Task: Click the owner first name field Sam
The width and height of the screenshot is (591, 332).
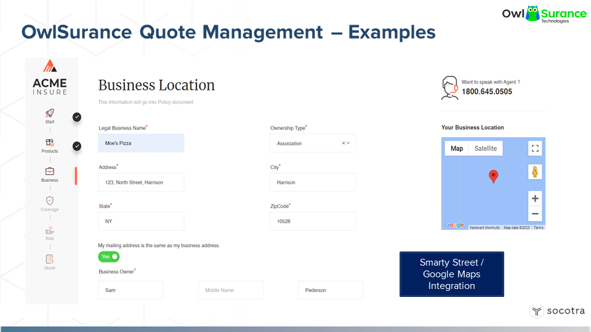Action: click(x=131, y=290)
